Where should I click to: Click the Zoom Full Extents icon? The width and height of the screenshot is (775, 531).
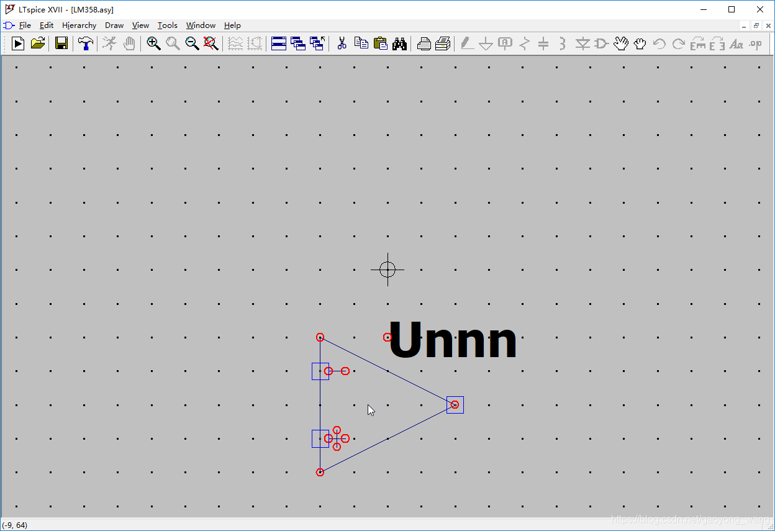pyautogui.click(x=211, y=43)
